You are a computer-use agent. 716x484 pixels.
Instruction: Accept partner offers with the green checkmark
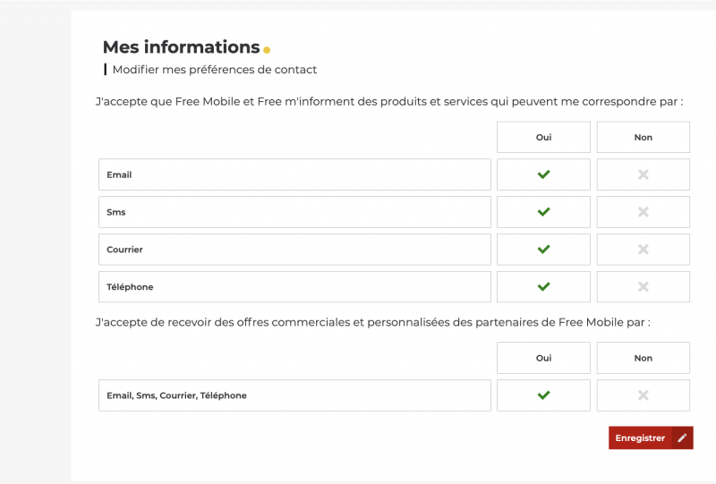tap(543, 395)
